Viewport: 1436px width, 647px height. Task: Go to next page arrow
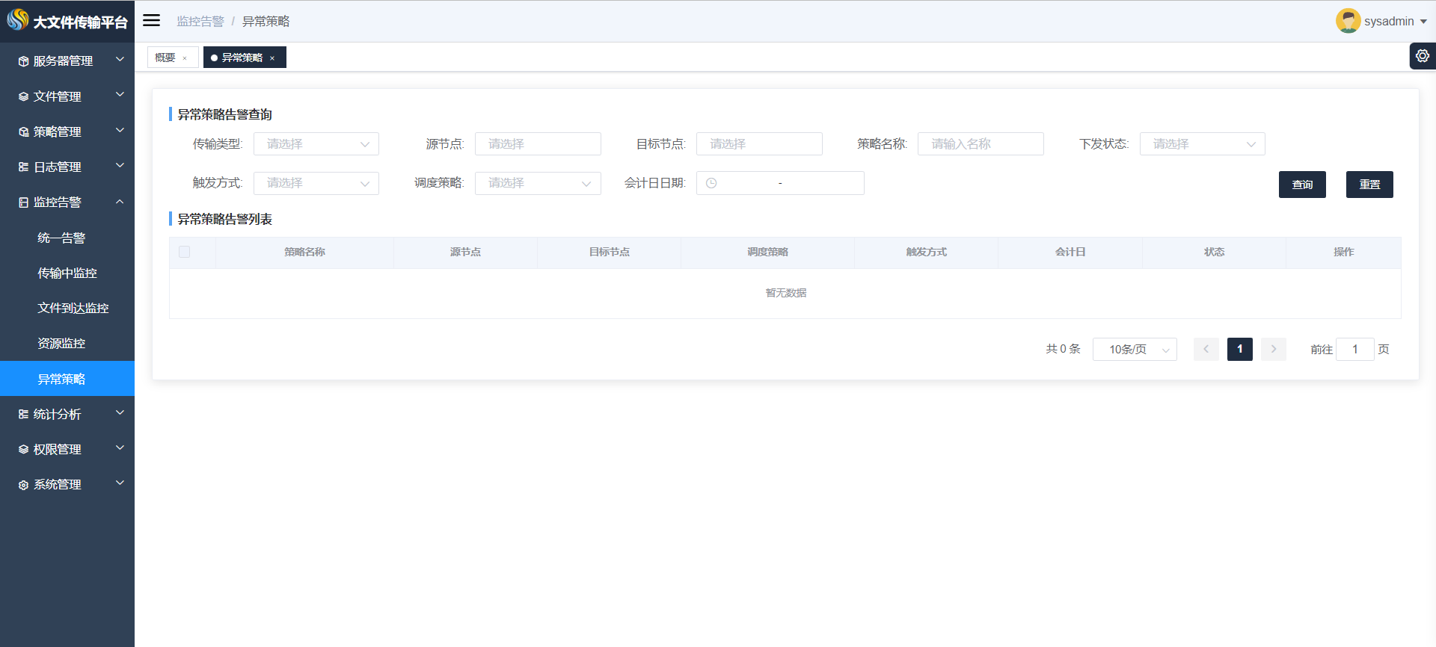pos(1273,349)
